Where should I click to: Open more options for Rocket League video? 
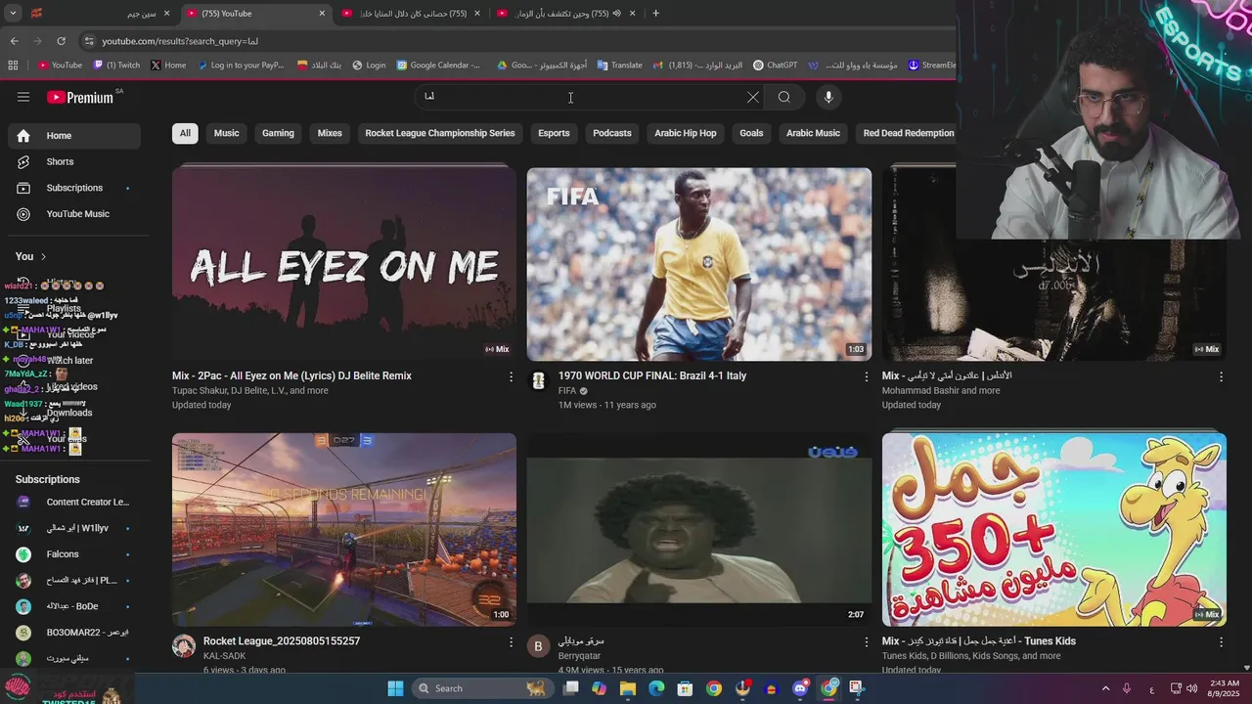click(511, 641)
